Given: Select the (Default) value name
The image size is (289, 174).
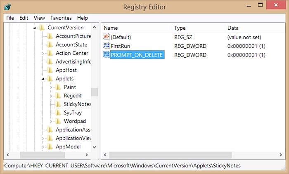Looking at the screenshot, I should [x=121, y=37].
